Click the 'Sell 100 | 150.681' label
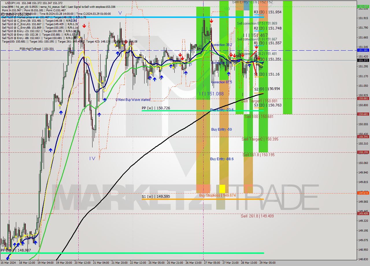The height and width of the screenshot is (266, 370). click(x=259, y=117)
